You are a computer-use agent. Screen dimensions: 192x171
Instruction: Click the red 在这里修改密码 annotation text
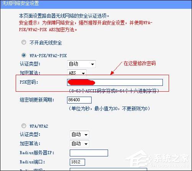point(139,64)
